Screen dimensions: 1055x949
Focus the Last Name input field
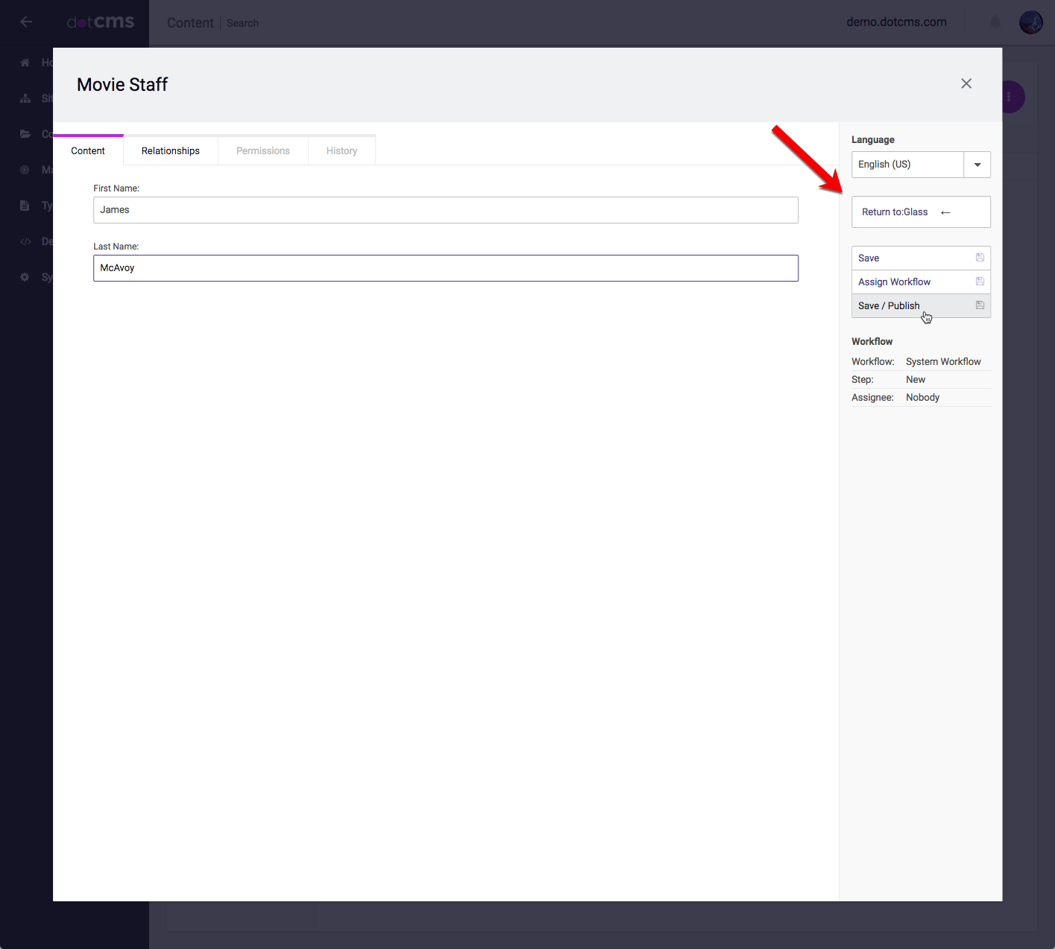click(445, 268)
